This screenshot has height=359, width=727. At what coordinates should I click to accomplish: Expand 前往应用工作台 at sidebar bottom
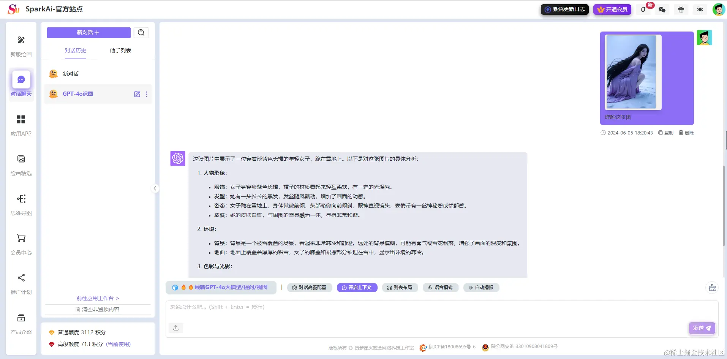click(97, 298)
